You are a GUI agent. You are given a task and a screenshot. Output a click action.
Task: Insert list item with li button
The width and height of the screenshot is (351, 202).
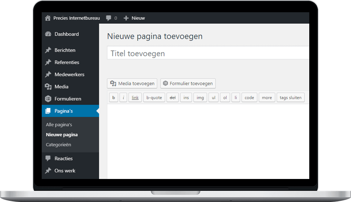click(236, 97)
